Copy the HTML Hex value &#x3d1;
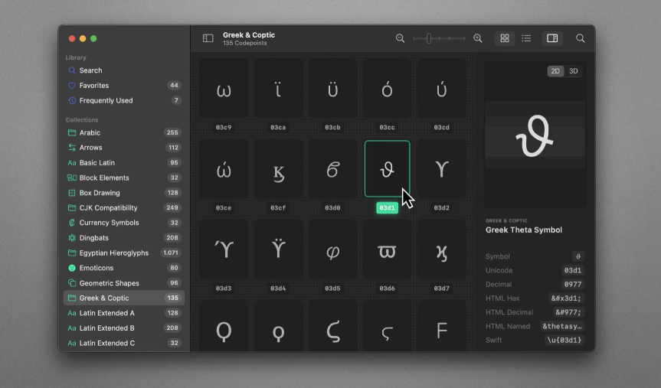Screen dimensions: 661x388 point(566,298)
